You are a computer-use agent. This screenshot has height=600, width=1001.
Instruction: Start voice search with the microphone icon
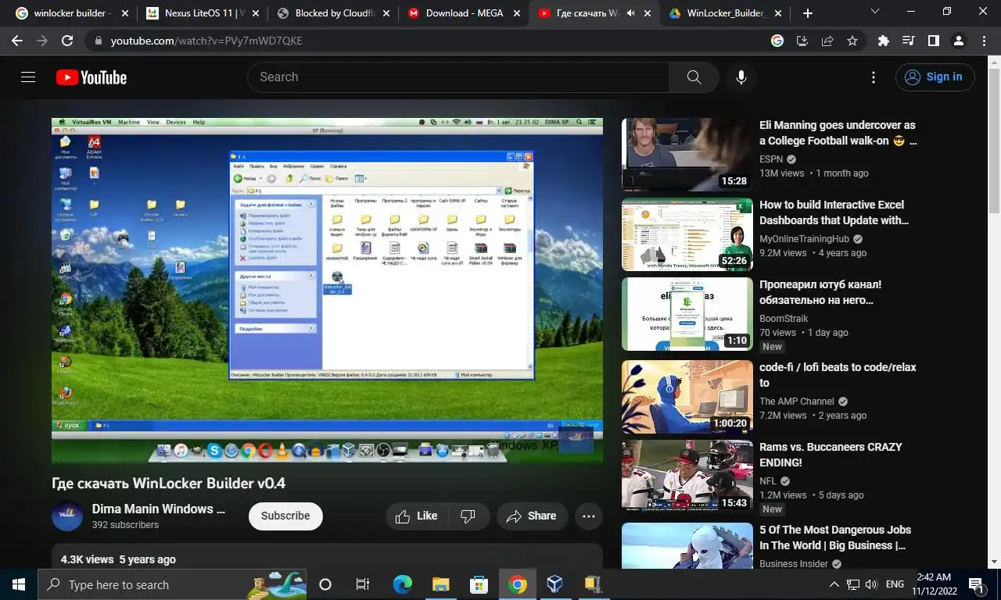pyautogui.click(x=741, y=77)
